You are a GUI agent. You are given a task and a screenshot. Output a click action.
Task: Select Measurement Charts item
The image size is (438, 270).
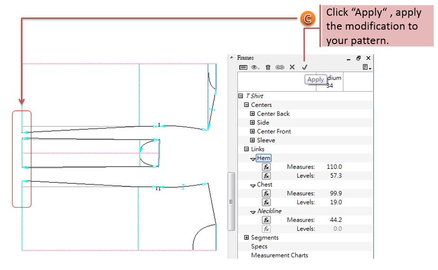[x=279, y=255]
